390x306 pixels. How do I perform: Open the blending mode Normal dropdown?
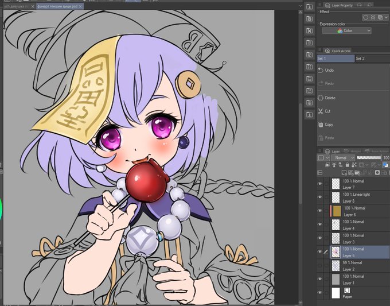pyautogui.click(x=343, y=158)
